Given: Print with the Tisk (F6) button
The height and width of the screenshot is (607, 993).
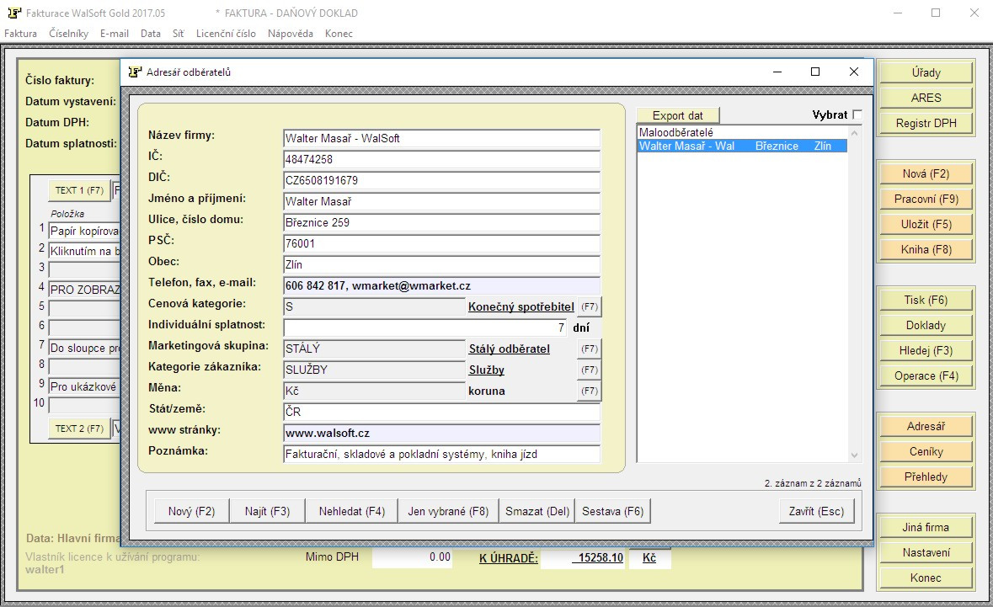Looking at the screenshot, I should (926, 300).
